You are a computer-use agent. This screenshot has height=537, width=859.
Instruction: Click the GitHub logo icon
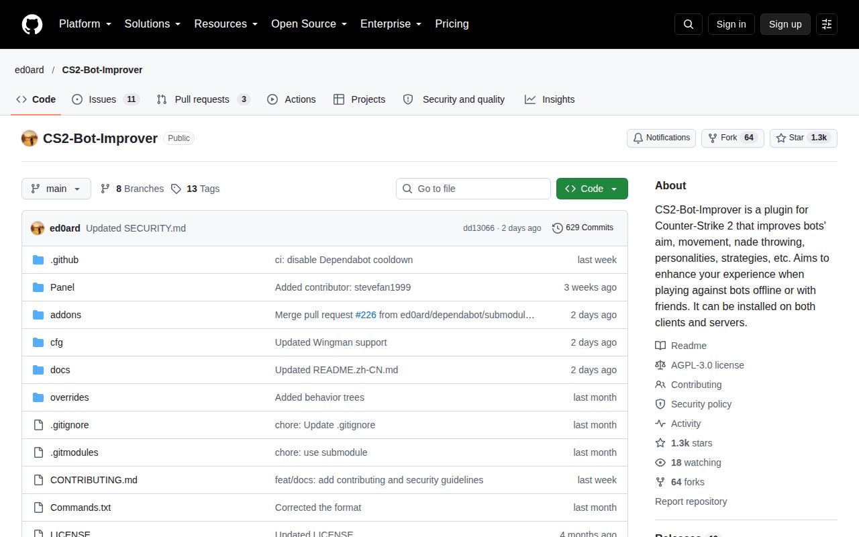click(x=32, y=24)
